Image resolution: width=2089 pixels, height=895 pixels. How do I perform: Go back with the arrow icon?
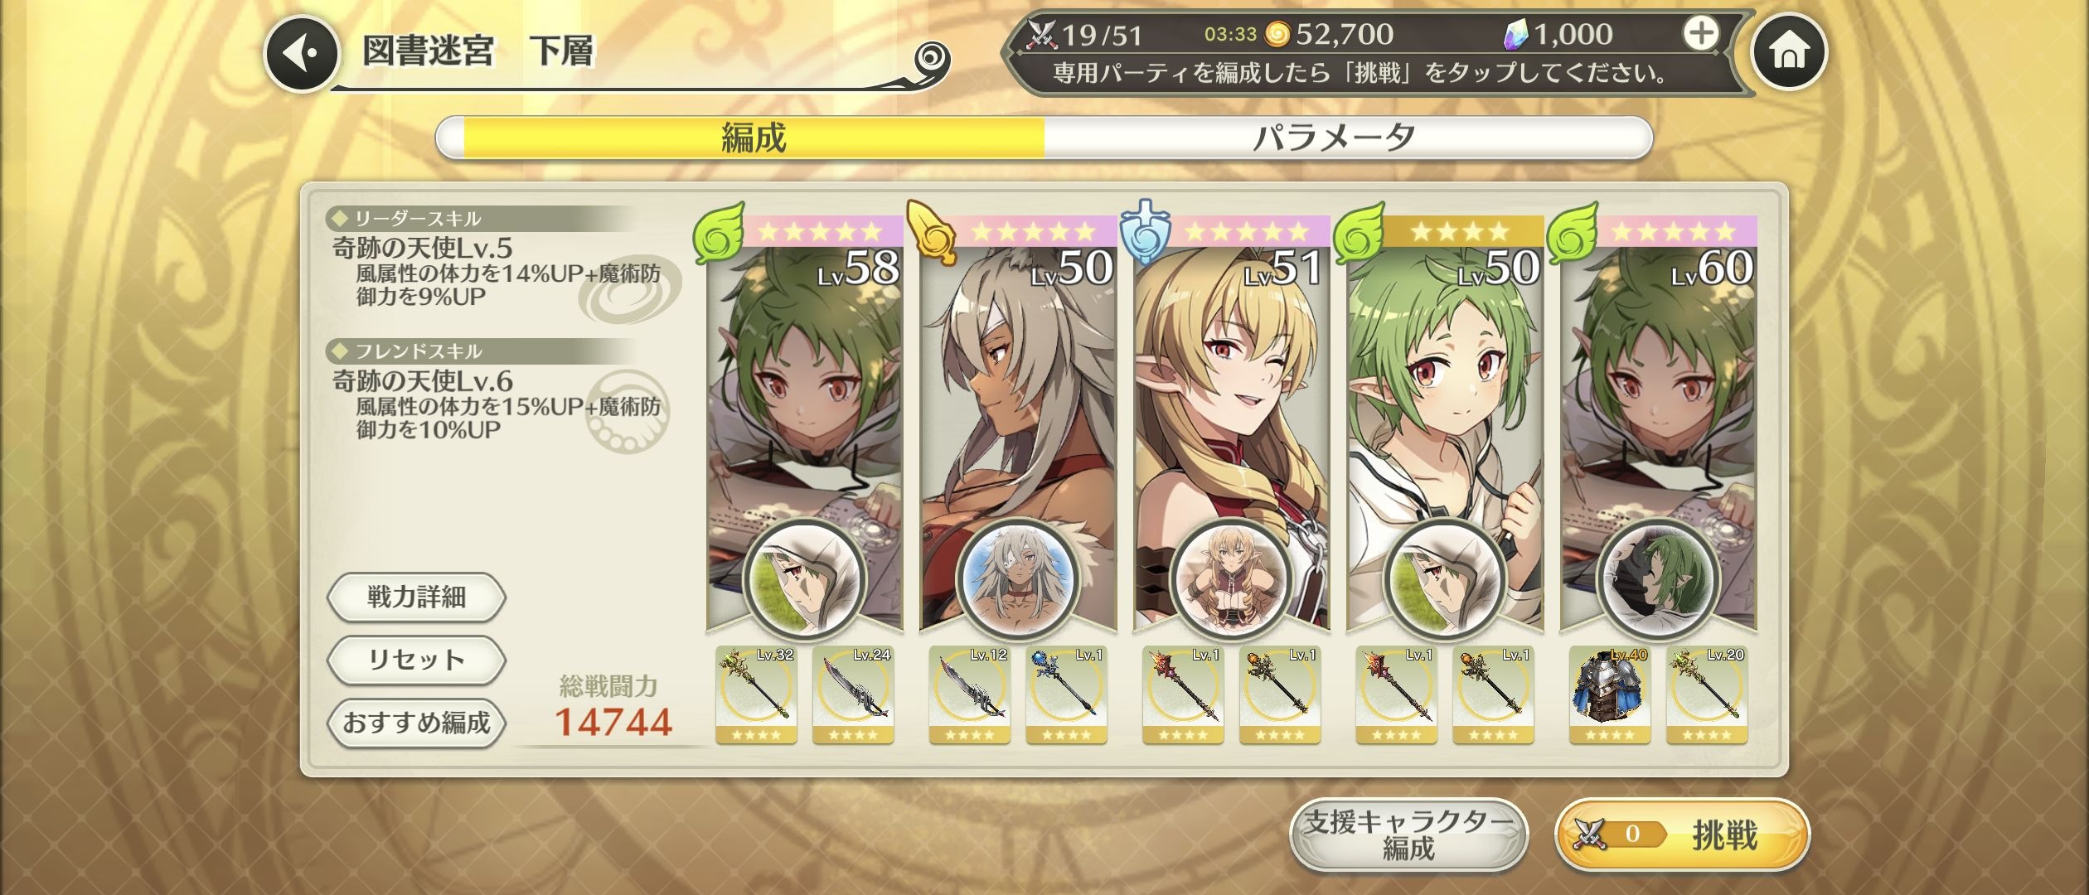(x=302, y=53)
